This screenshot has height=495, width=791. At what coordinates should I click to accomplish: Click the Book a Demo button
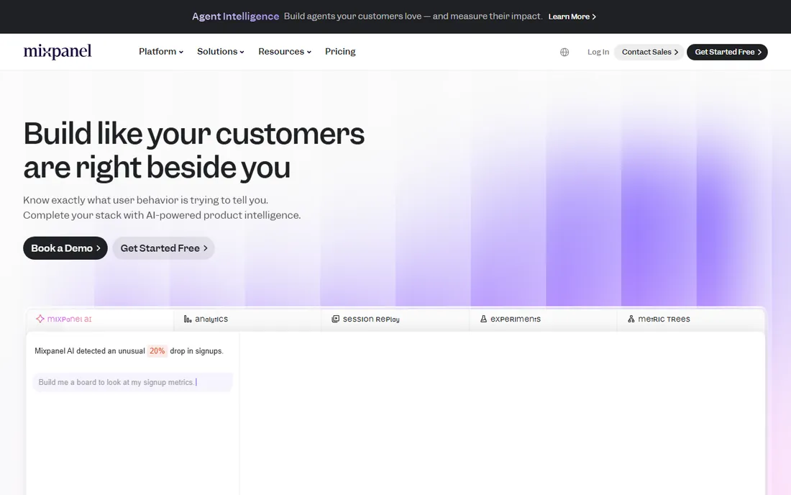click(65, 248)
